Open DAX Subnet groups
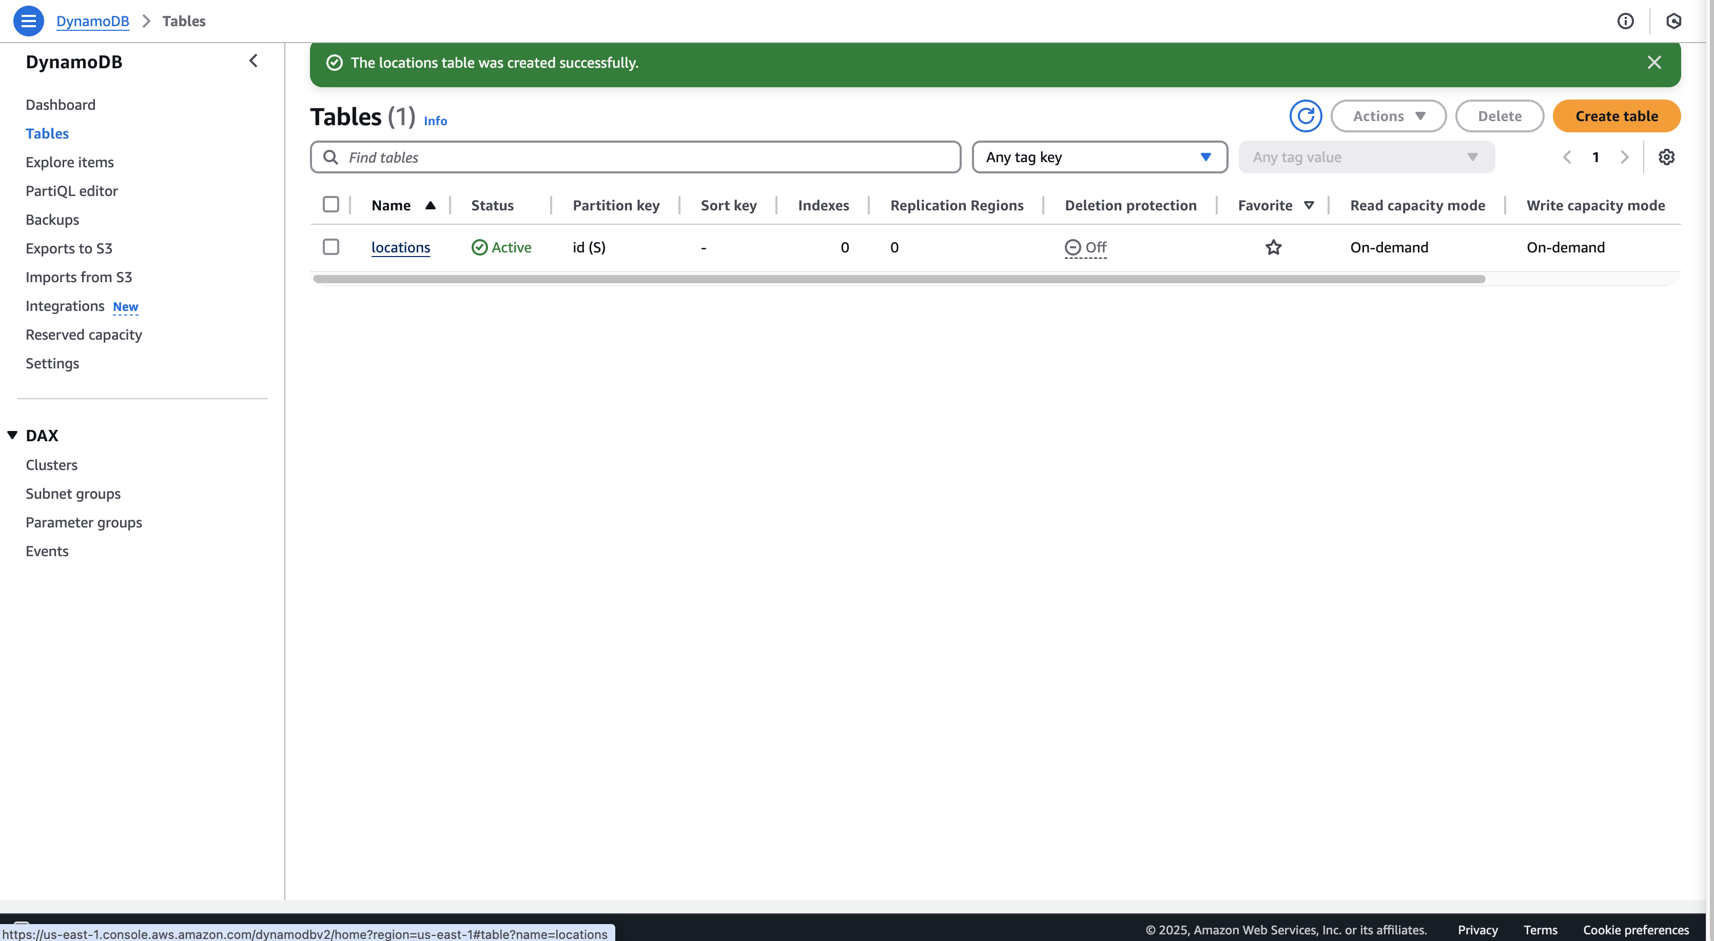Viewport: 1714px width, 941px height. (73, 493)
